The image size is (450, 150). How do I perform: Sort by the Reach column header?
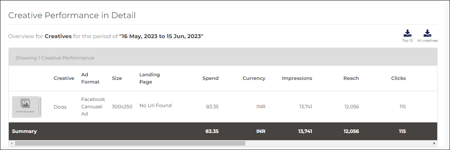click(x=351, y=78)
